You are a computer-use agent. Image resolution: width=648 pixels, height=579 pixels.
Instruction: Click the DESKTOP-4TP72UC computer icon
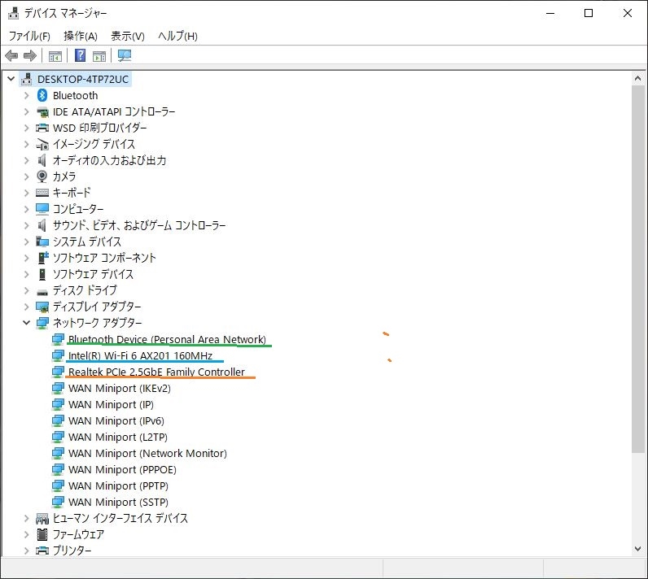coord(26,79)
